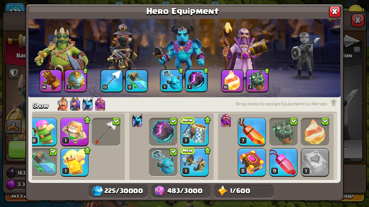Screen dimensions: 369x207
Task: Pick the red Rage Gem level 9
Action: 283,162
